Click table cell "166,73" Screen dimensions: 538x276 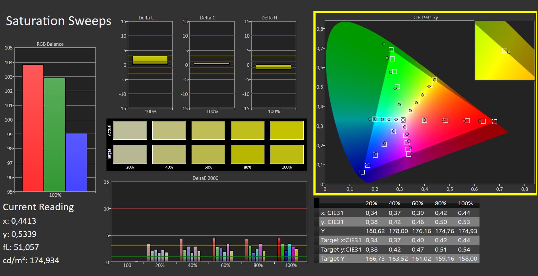(x=375, y=259)
